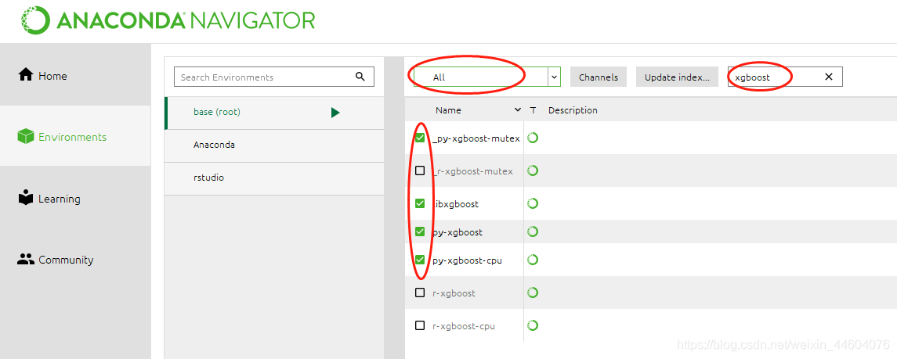Click the libxgboost package name
This screenshot has height=359, width=897.
pyautogui.click(x=455, y=204)
